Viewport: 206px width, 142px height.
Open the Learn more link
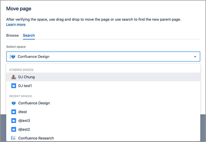tap(16, 25)
